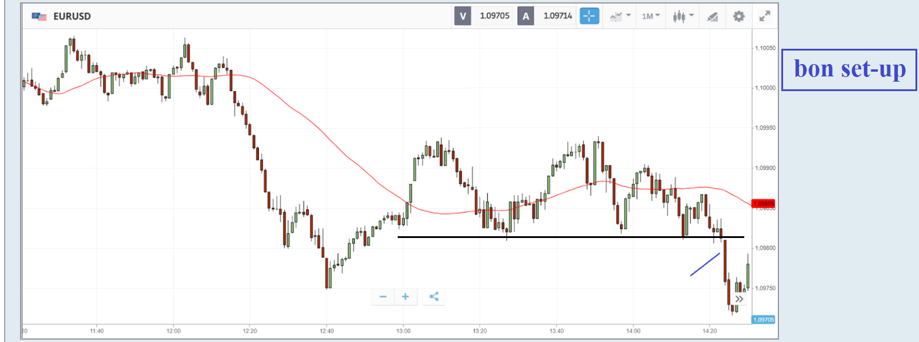This screenshot has height=342, width=919.
Task: Click the 13:00 time axis label
Action: (403, 331)
